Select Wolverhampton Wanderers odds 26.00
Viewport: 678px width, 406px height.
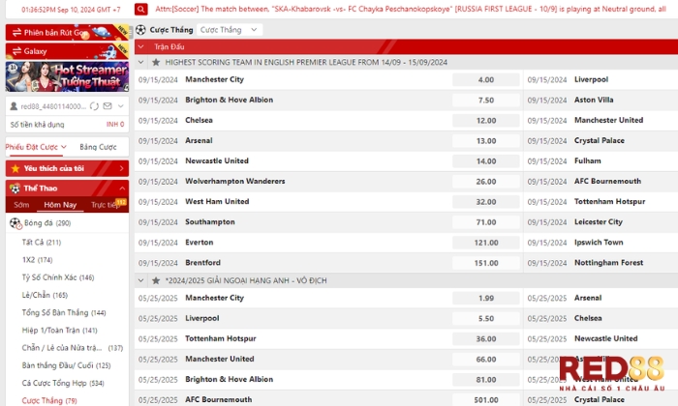(486, 182)
